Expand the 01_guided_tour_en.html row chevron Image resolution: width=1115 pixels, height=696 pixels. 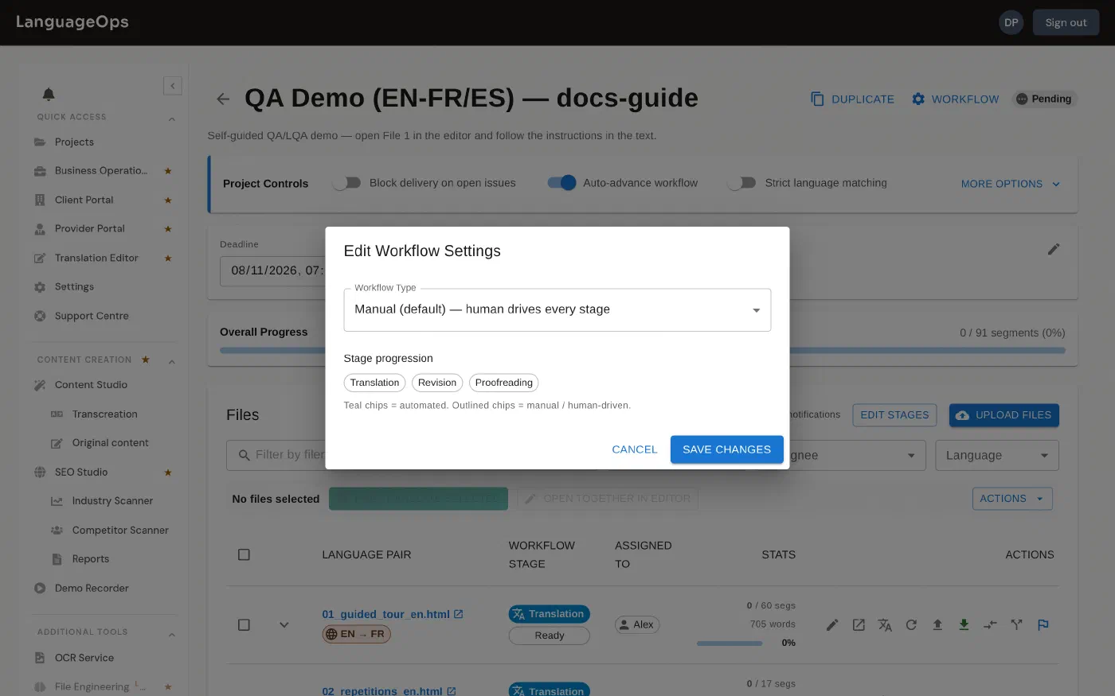[x=284, y=625]
